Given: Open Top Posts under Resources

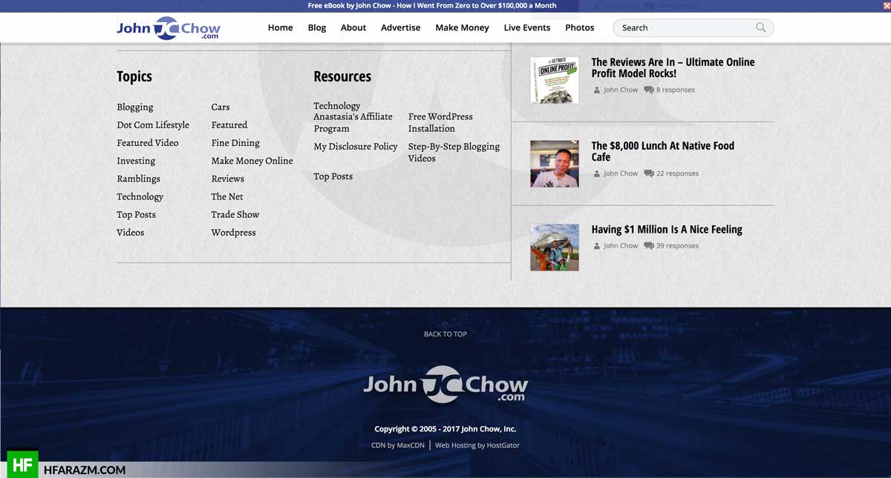Looking at the screenshot, I should 333,176.
